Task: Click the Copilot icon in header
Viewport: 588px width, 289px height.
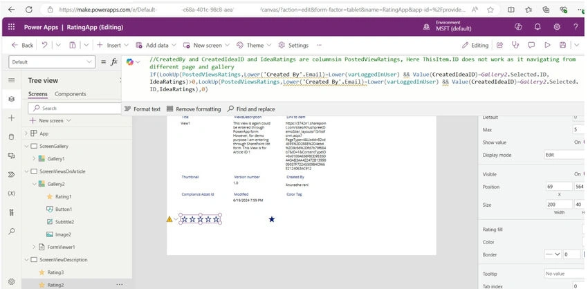Action: coord(519,28)
